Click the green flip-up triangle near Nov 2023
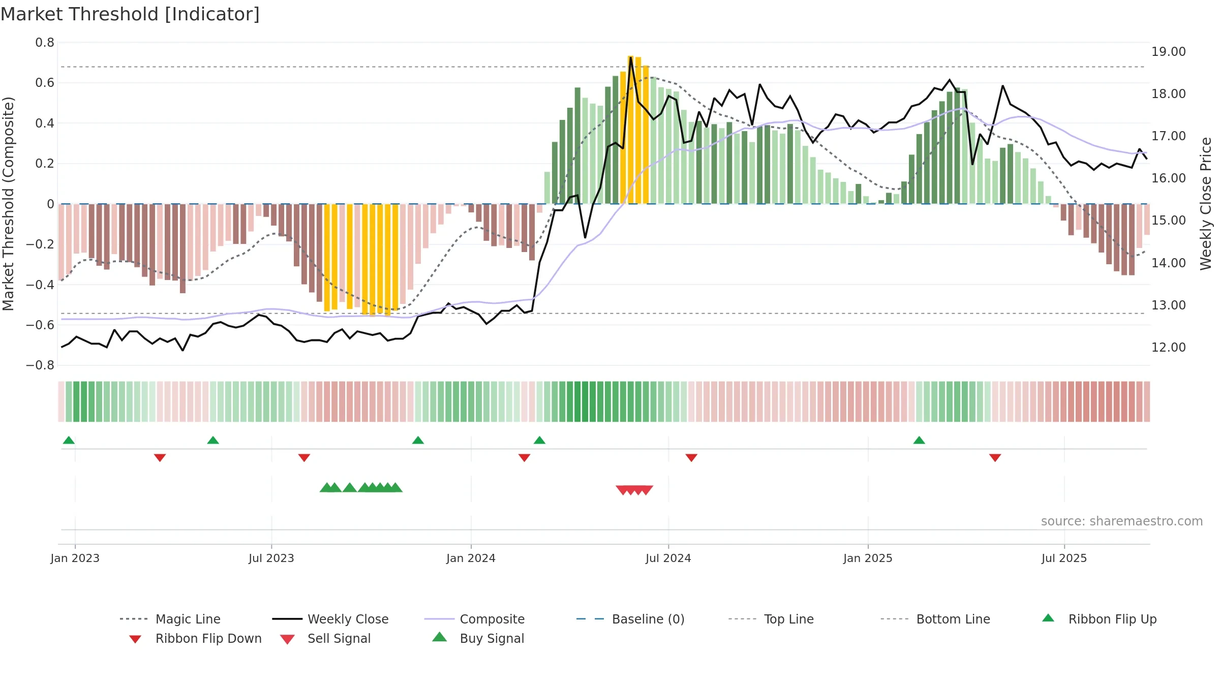 click(418, 440)
